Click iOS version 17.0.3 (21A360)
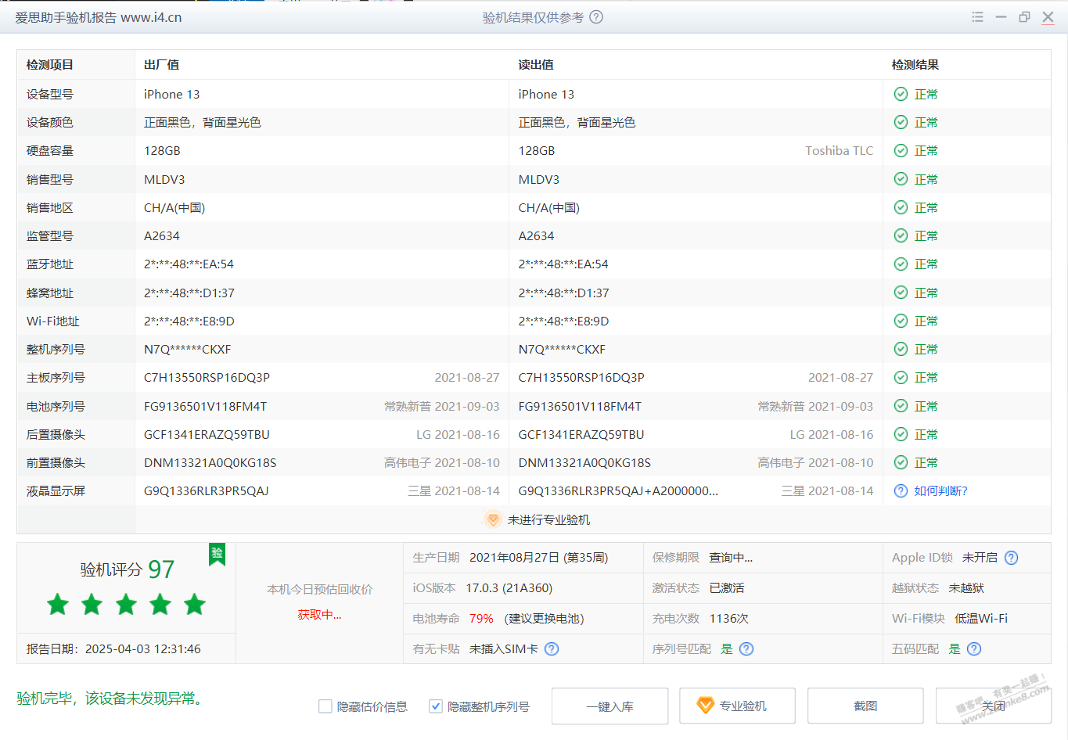 pos(509,587)
